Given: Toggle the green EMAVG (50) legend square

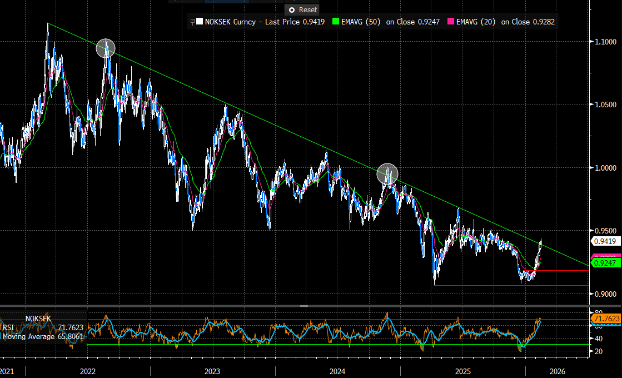Looking at the screenshot, I should [335, 22].
